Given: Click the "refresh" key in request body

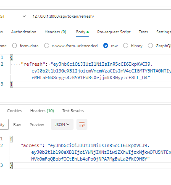Looking at the screenshot, I should pyautogui.click(x=33, y=64).
